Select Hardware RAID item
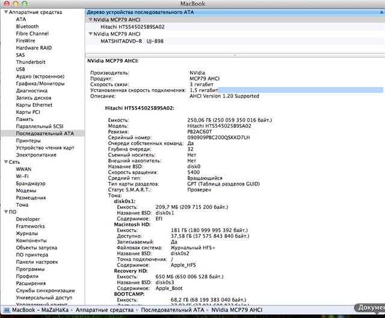This screenshot has width=385, height=318. (x=34, y=48)
